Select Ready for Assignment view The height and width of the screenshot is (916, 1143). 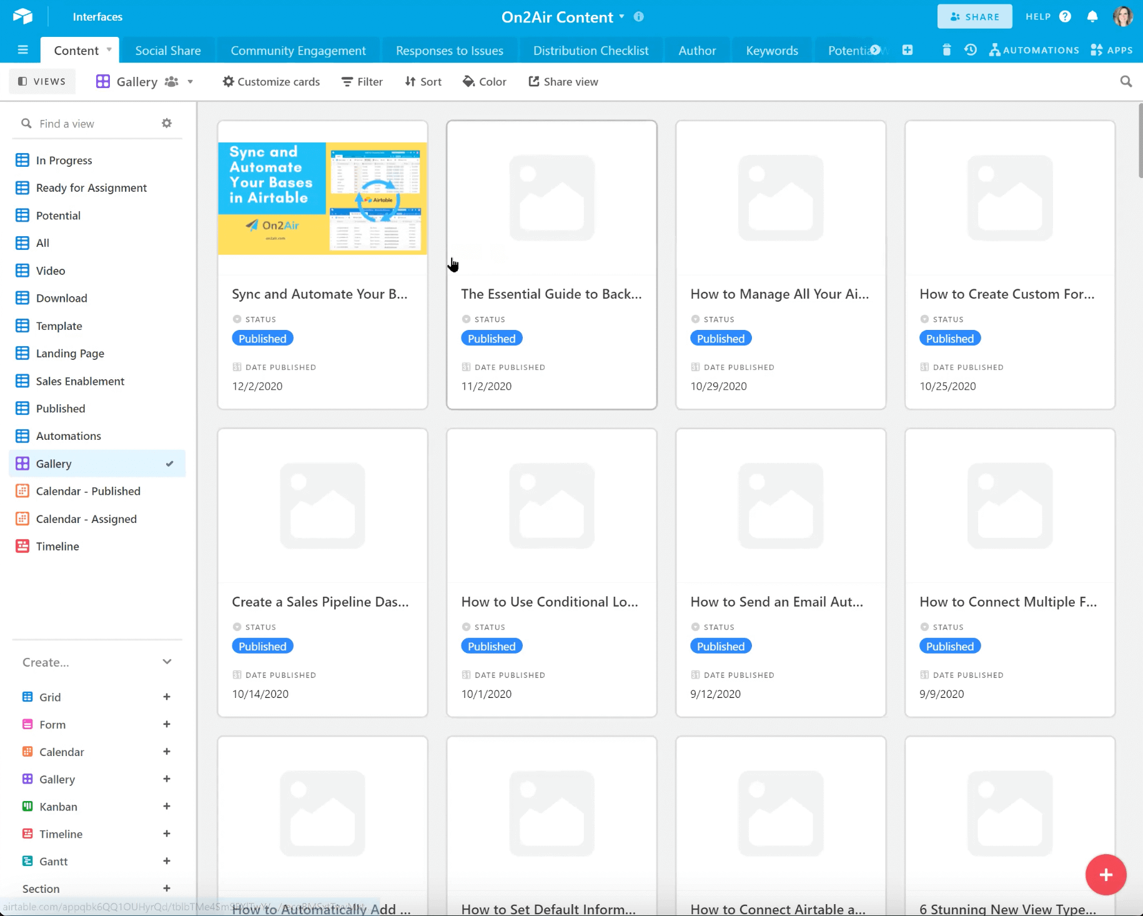click(x=97, y=188)
